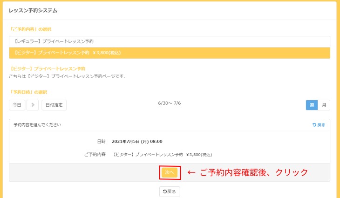Click the 6/30～7/6 date range label
The width and height of the screenshot is (340, 198).
tap(170, 103)
